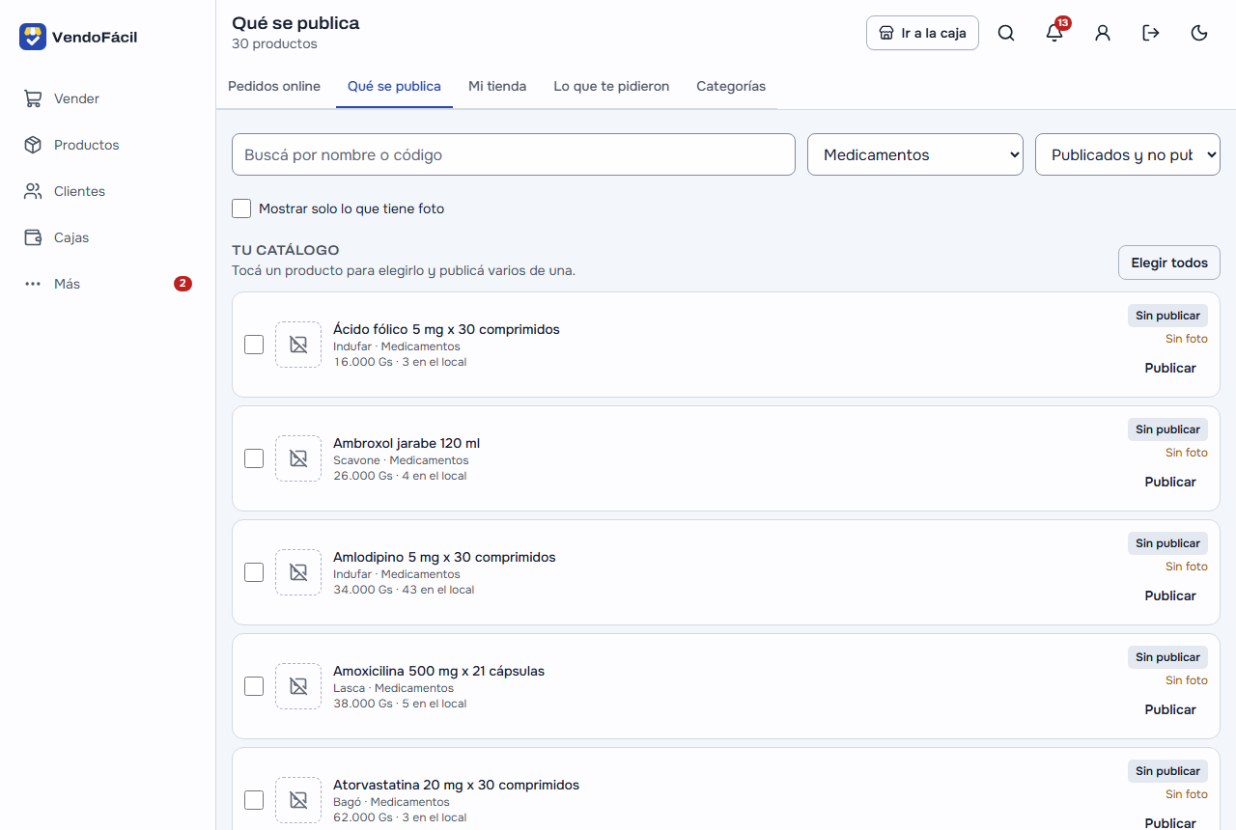Viewport: 1236px width, 830px height.
Task: Click the 'Ambroxol jarabe 120 ml' title
Action: (407, 443)
